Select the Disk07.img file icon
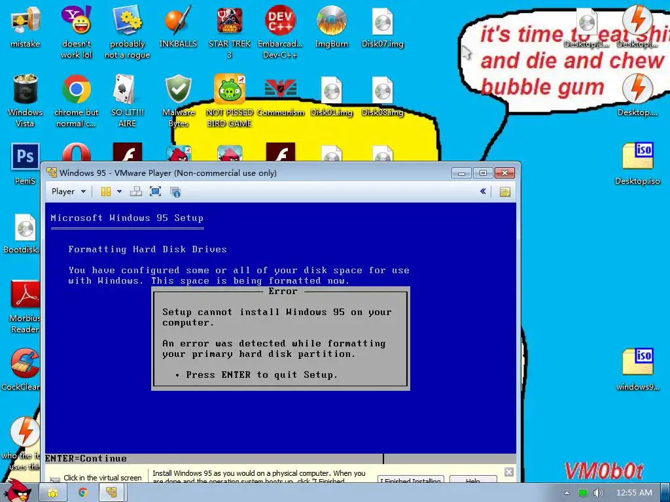The height and width of the screenshot is (502, 670). click(x=382, y=27)
